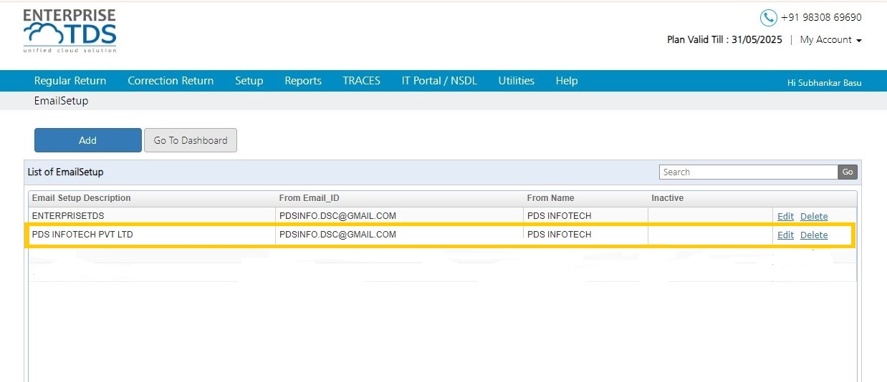Click the Plan Valid Till date text
Viewport: 887px width, 382px height.
coord(724,40)
